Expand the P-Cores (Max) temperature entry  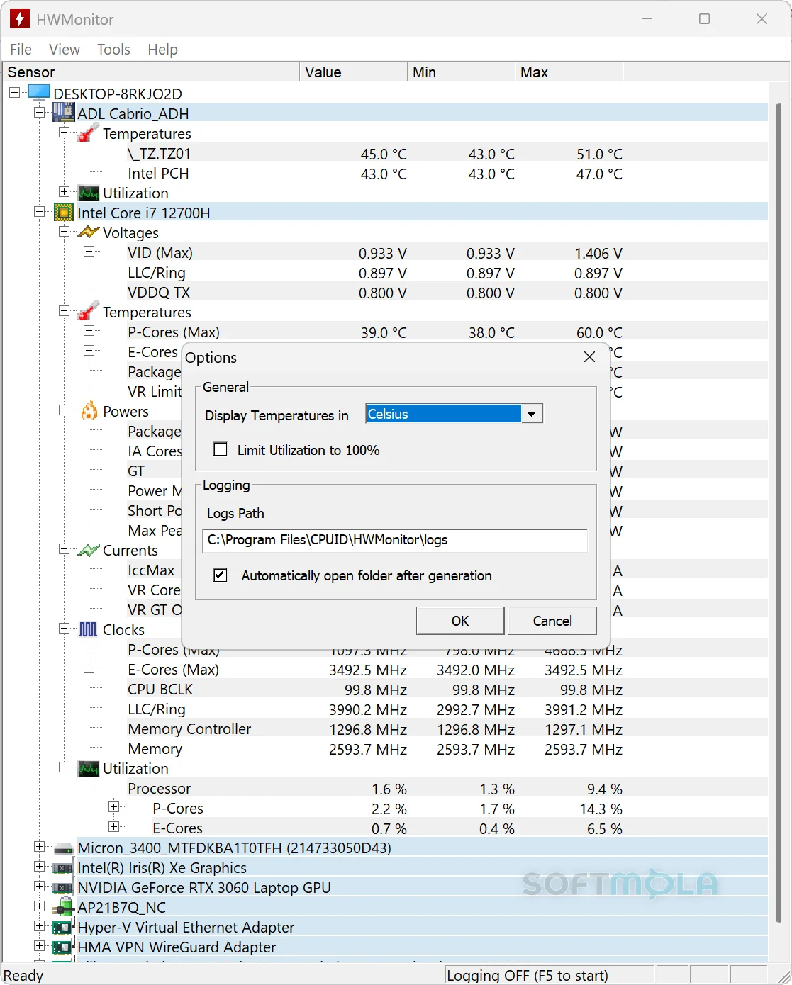pos(89,331)
